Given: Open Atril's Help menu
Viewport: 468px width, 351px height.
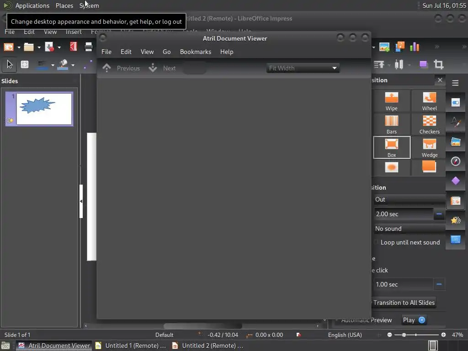Looking at the screenshot, I should point(227,52).
